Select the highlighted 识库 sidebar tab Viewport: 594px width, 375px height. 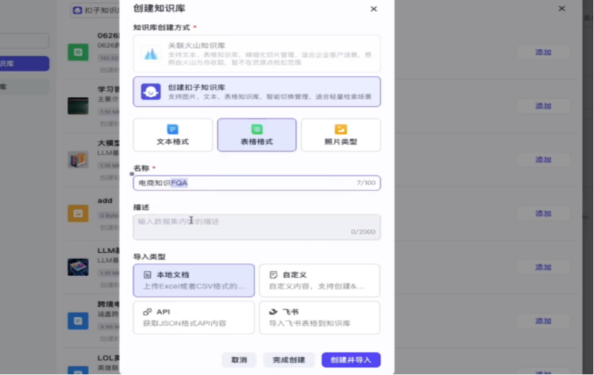[24, 64]
